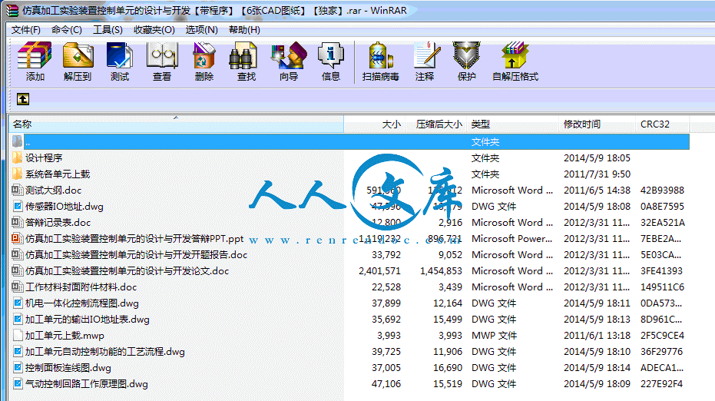Click size value 2,401,571
Image resolution: width=715 pixels, height=401 pixels.
click(x=380, y=271)
